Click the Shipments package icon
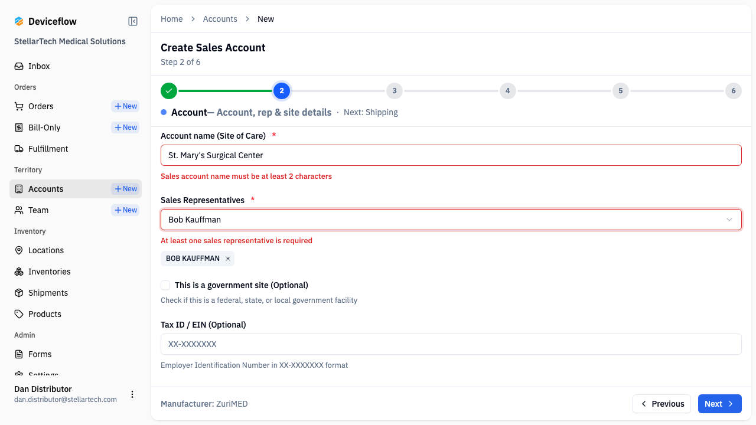 click(19, 293)
